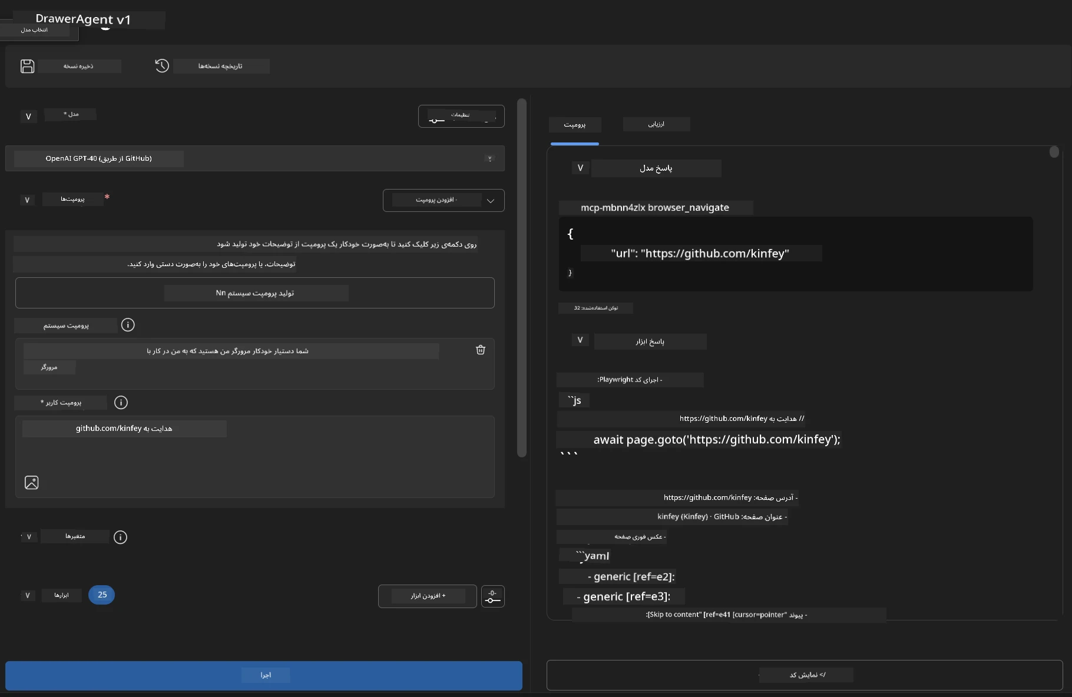
Task: Delete the system prompt with trash icon
Action: point(481,350)
